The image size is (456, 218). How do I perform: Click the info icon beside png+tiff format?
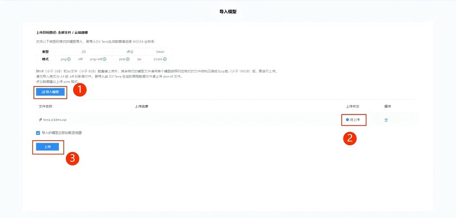coord(104,59)
